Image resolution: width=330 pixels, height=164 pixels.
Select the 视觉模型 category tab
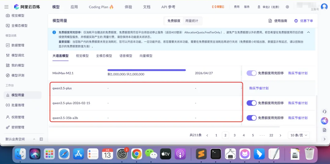click(x=82, y=56)
